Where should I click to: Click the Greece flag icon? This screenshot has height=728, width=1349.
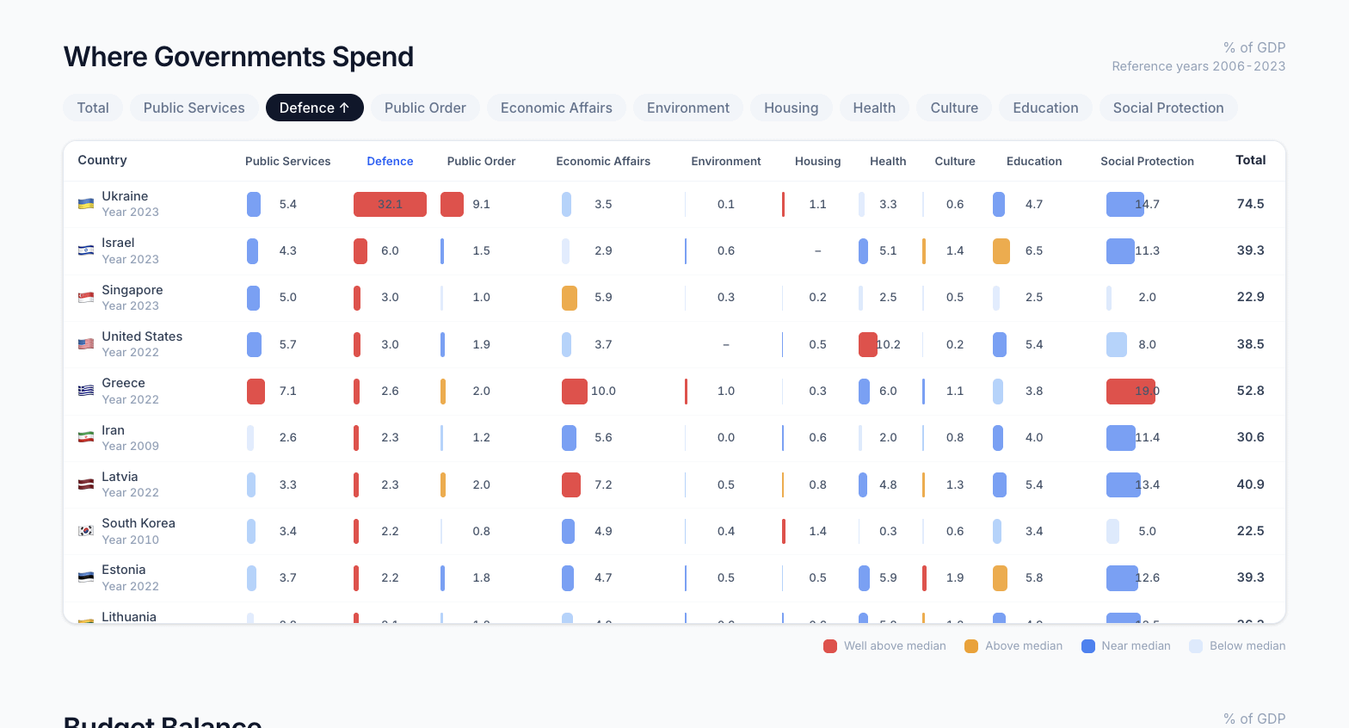[86, 391]
